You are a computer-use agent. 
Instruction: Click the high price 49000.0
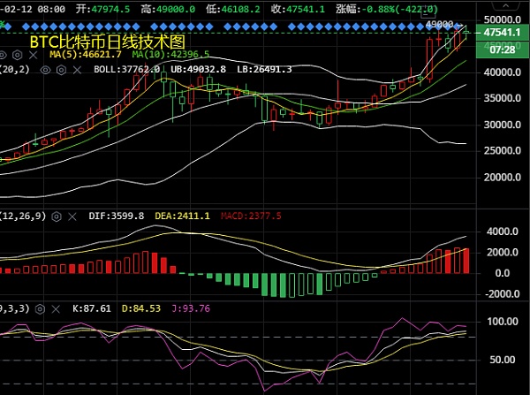(176, 9)
